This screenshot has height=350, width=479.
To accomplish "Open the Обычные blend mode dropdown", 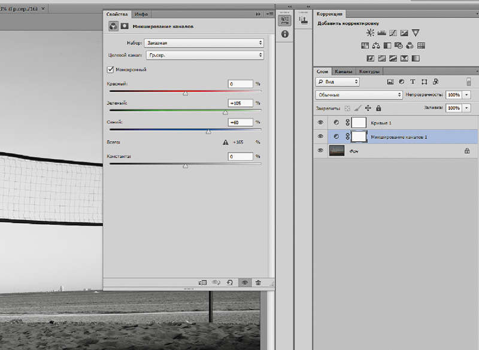I will (359, 95).
